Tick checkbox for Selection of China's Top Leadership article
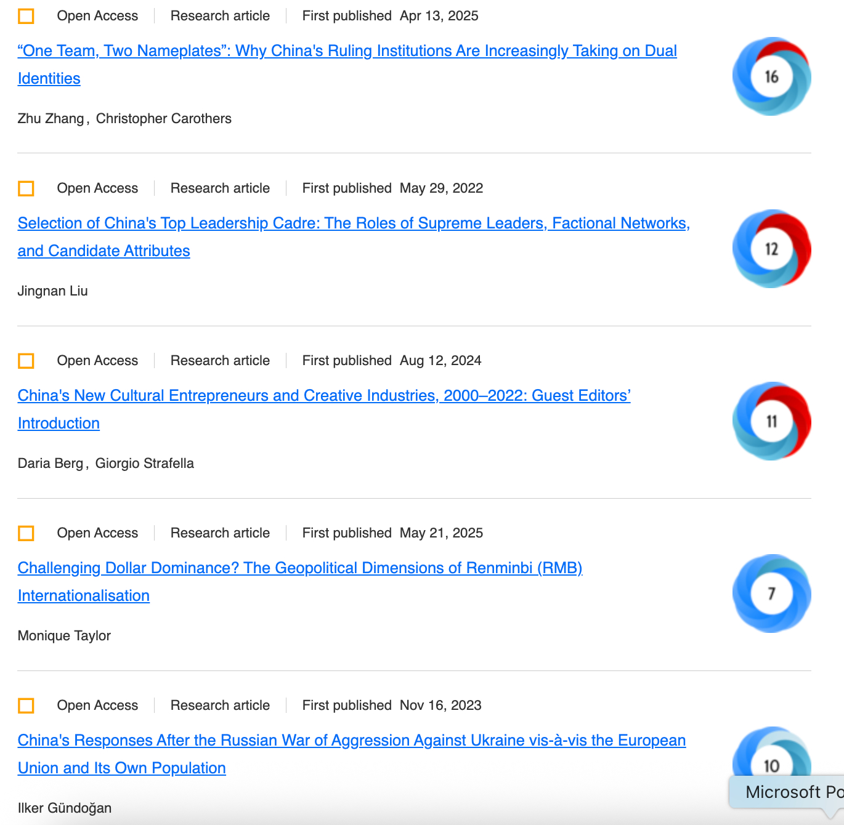844x825 pixels. click(x=26, y=188)
